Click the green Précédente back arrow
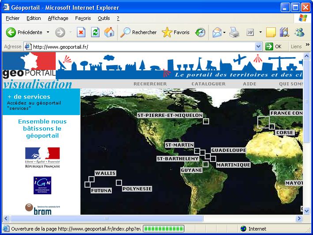The height and width of the screenshot is (235, 313). tap(11, 32)
